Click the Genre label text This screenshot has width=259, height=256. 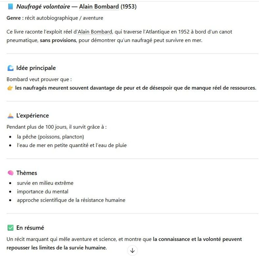(14, 18)
